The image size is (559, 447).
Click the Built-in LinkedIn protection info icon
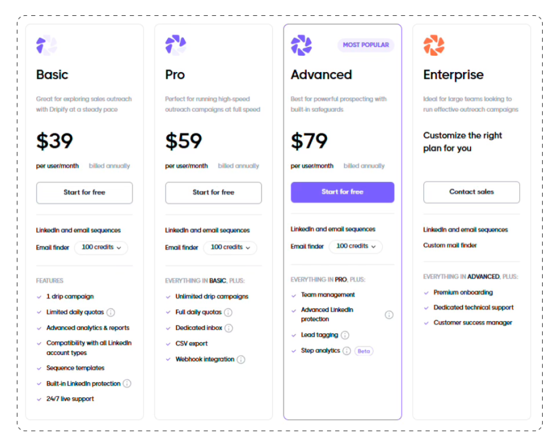128,384
